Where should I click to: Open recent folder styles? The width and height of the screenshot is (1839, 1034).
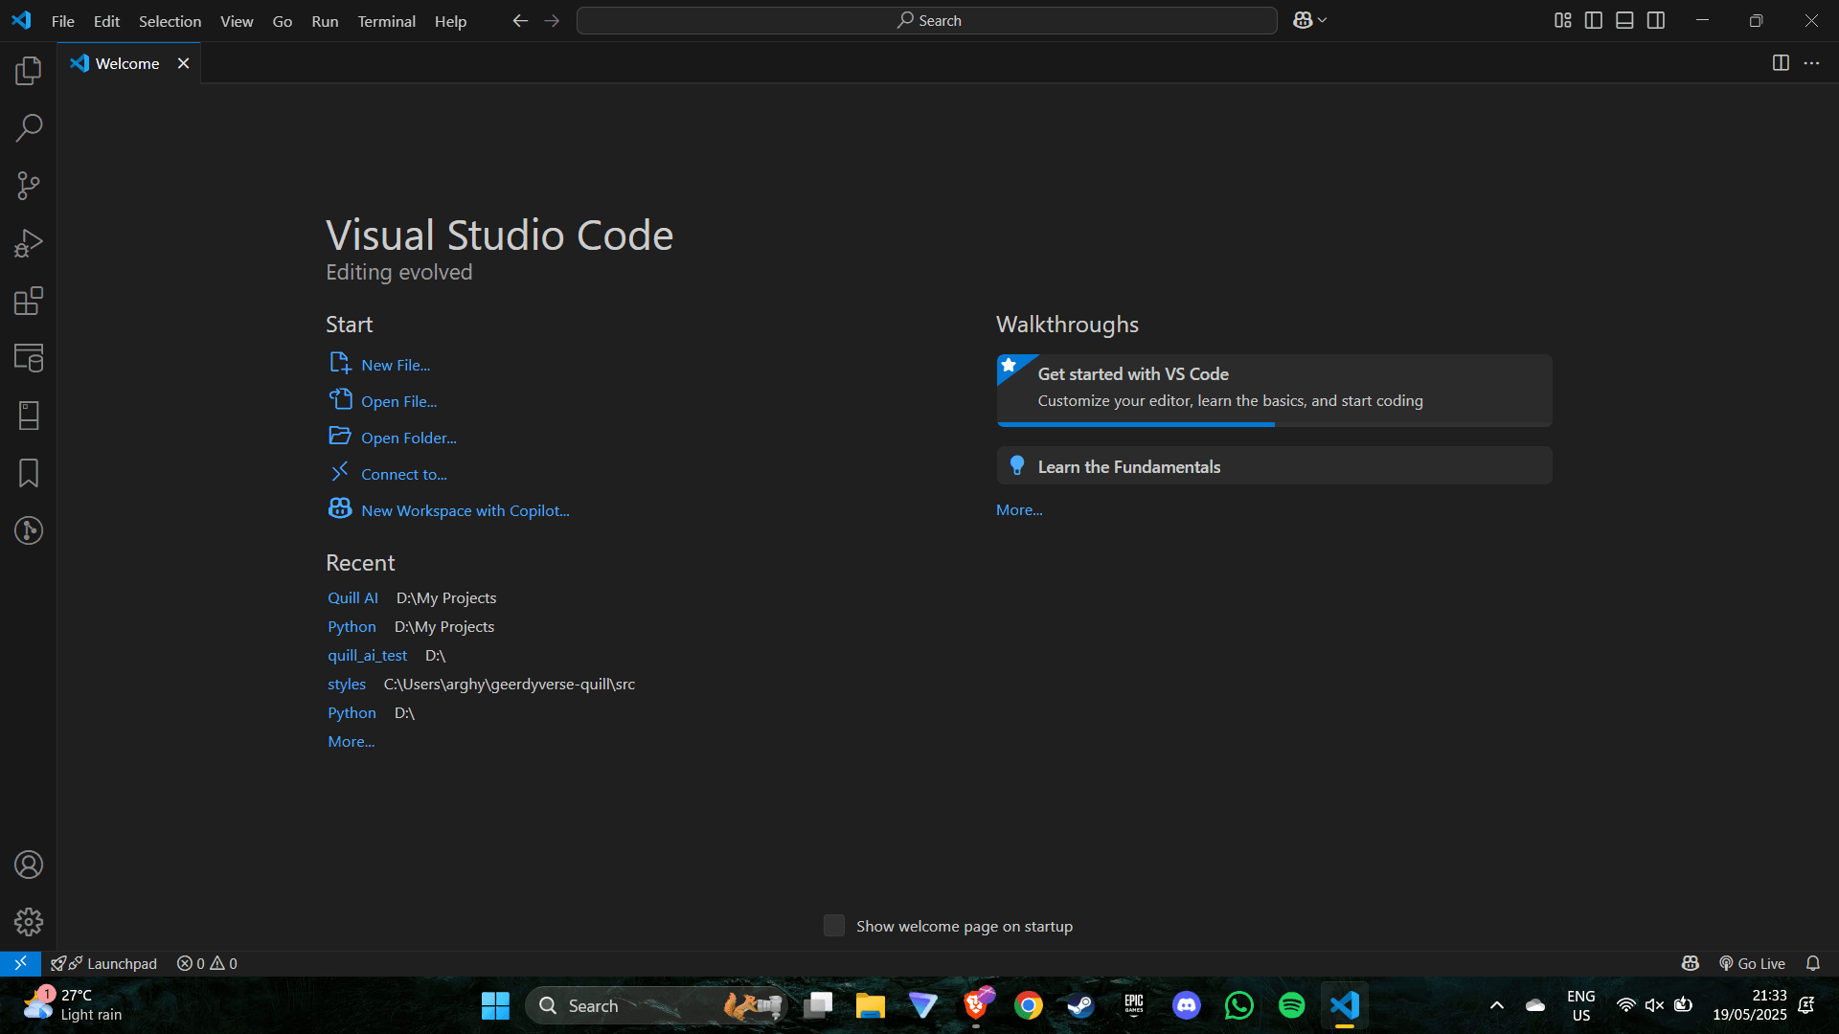(x=347, y=684)
